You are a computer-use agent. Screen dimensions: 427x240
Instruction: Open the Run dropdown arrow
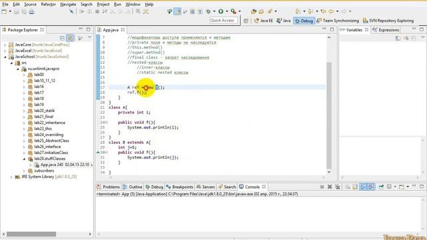point(227,11)
